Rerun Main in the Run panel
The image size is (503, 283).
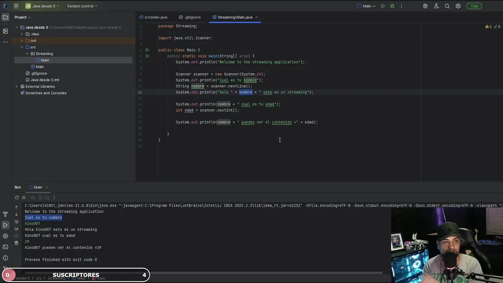click(x=17, y=198)
